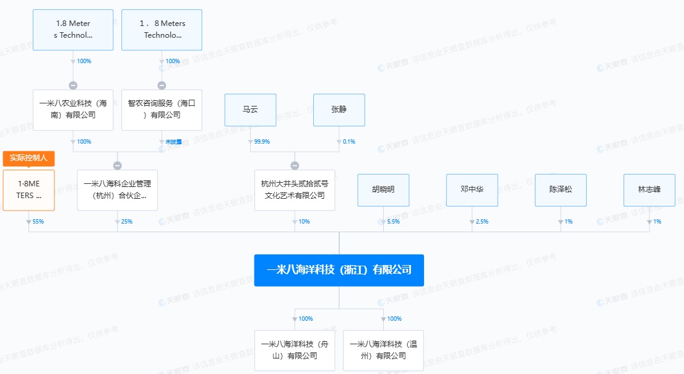Collapse node above 一米八海科企业管理（杭州）合伙企业

118,166
